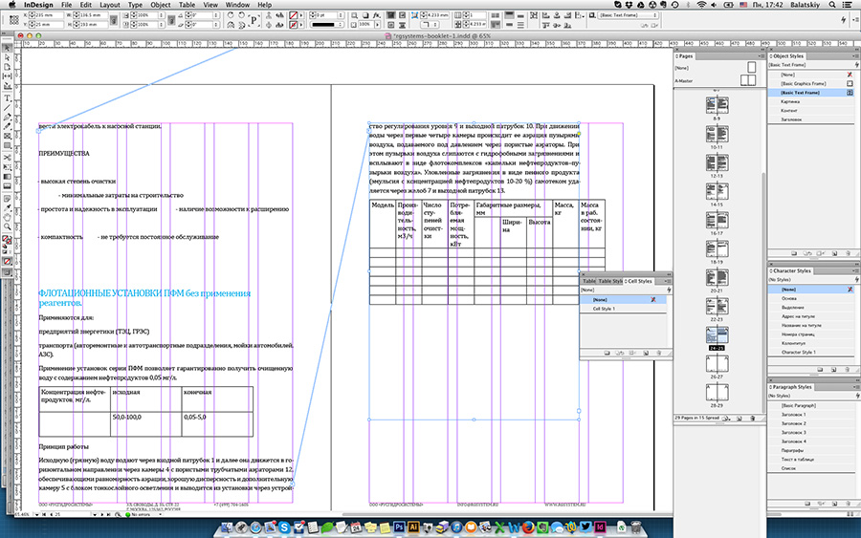Create new object style icon
Image resolution: width=861 pixels, height=538 pixels.
834,253
